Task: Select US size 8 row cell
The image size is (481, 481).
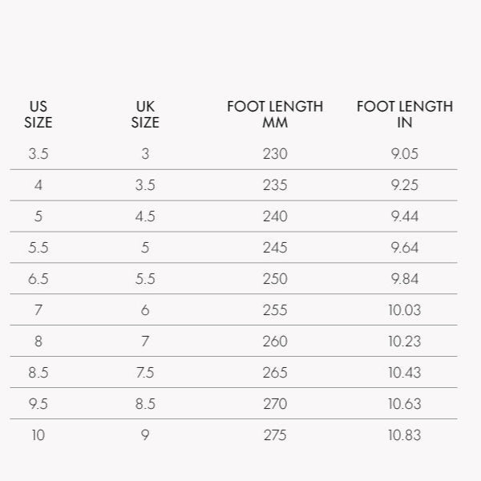Action: pos(38,342)
